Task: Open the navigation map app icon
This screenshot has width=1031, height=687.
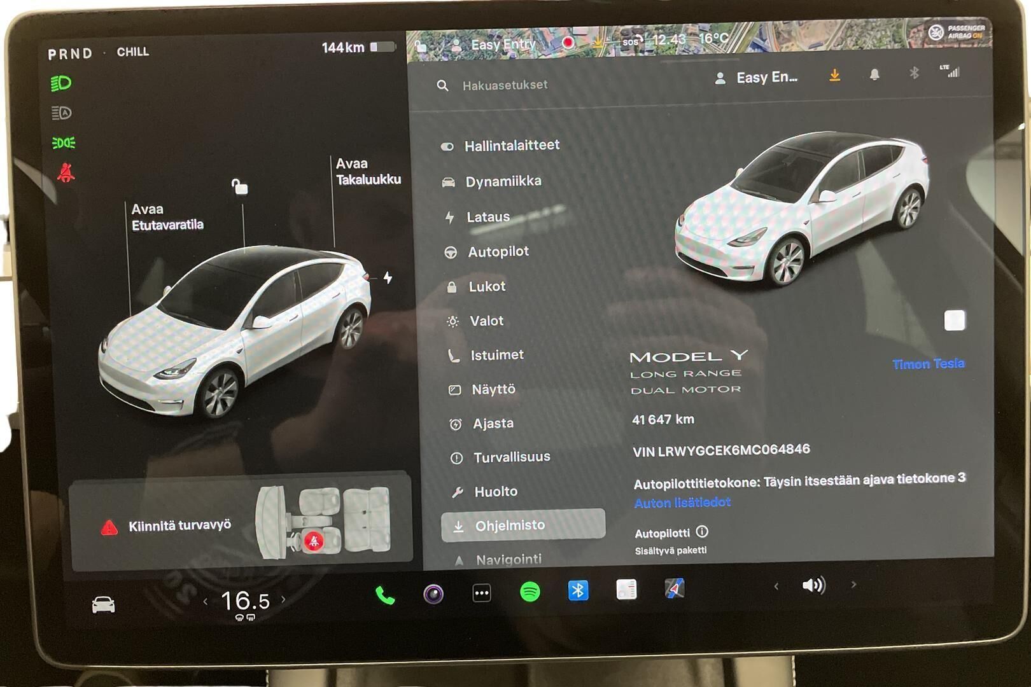Action: (x=675, y=588)
